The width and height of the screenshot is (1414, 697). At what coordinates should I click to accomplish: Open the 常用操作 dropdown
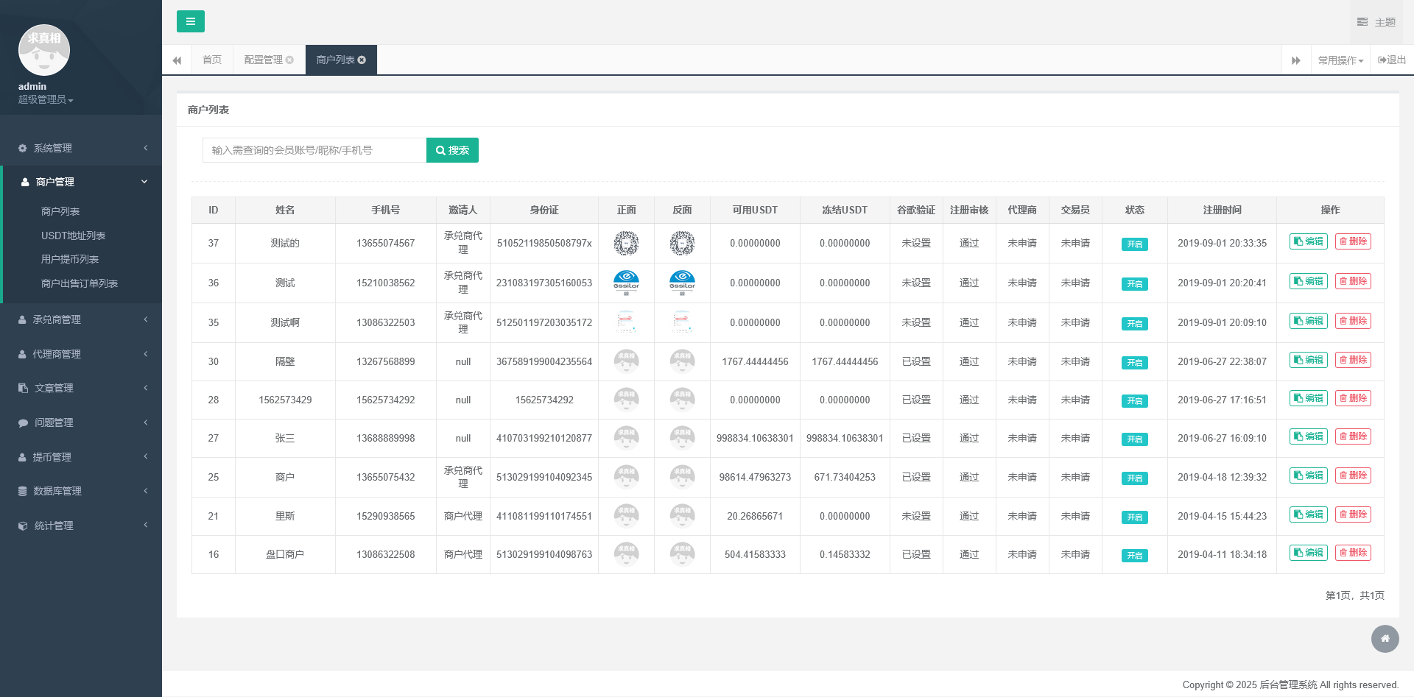coord(1340,60)
